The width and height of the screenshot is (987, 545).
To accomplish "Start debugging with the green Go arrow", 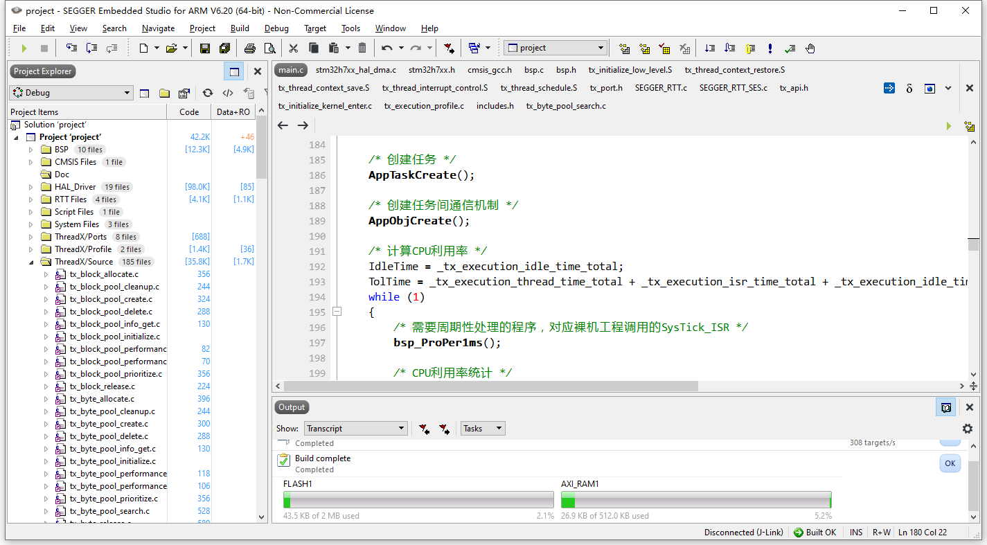I will pyautogui.click(x=24, y=48).
